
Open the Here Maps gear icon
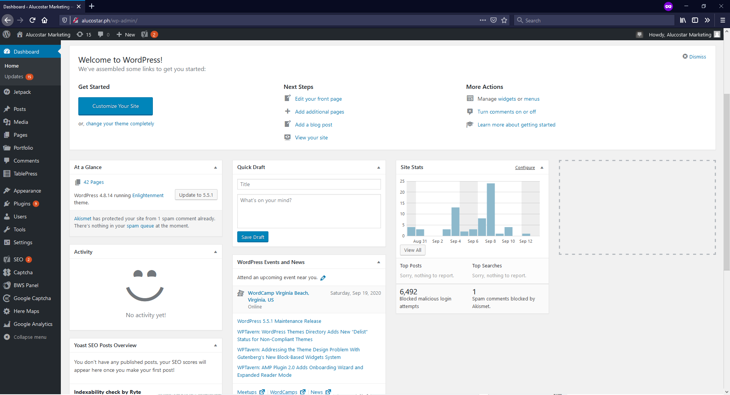[x=7, y=311]
